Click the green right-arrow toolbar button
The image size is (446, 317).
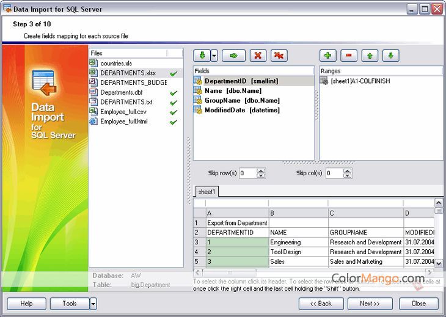233,56
